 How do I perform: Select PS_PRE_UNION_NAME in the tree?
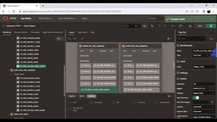point(29,62)
